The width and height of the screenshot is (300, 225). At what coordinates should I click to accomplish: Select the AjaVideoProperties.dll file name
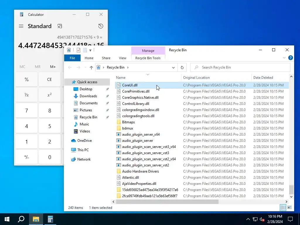pyautogui.click(x=139, y=184)
